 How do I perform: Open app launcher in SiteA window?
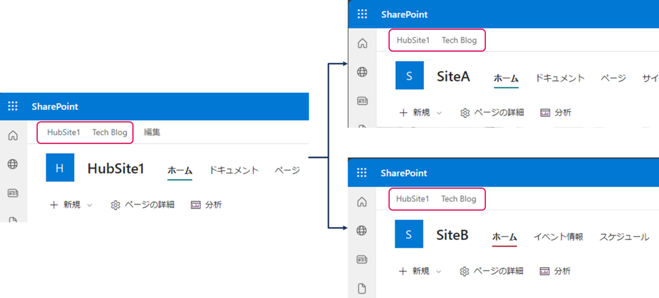tap(362, 14)
